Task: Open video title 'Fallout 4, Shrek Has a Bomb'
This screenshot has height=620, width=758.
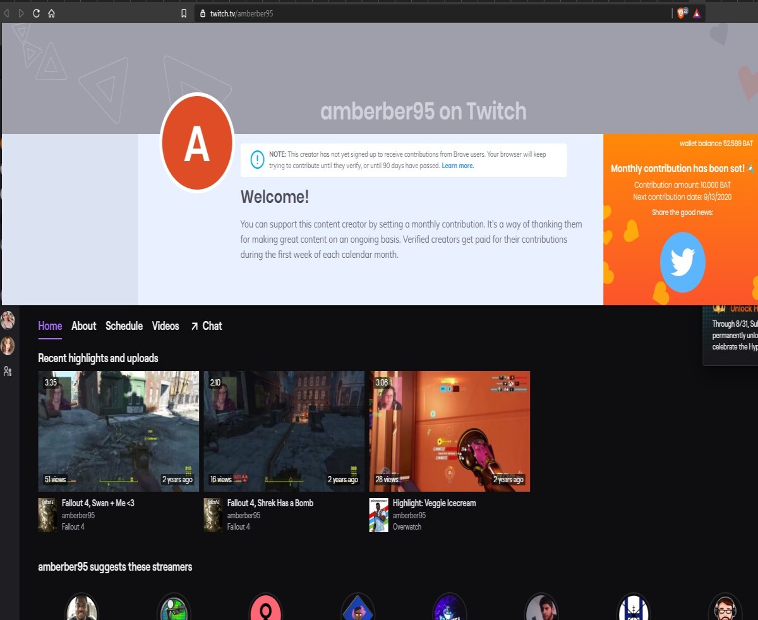Action: 270,503
